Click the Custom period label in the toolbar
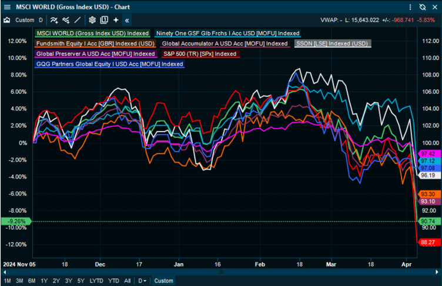This screenshot has width=442, height=286. [25, 20]
